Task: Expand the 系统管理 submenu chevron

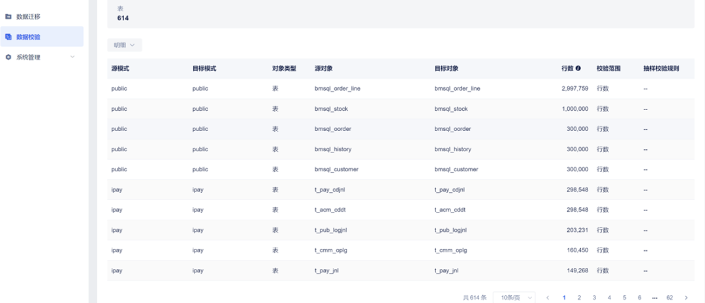Action: click(72, 57)
